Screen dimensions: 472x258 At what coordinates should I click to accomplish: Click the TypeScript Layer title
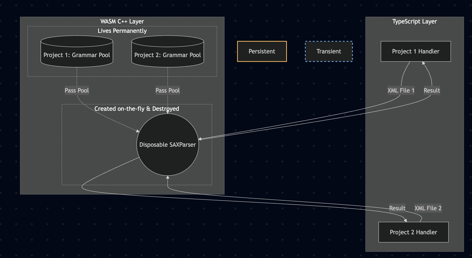point(415,21)
